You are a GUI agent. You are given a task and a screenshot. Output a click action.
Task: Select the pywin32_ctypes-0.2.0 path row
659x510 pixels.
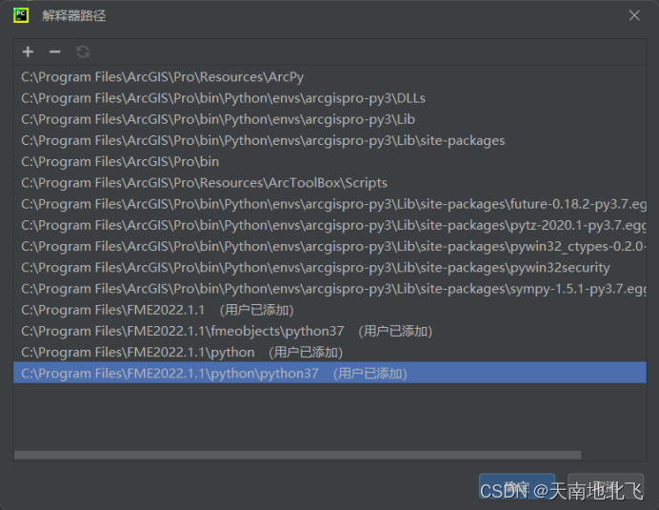pyautogui.click(x=329, y=247)
